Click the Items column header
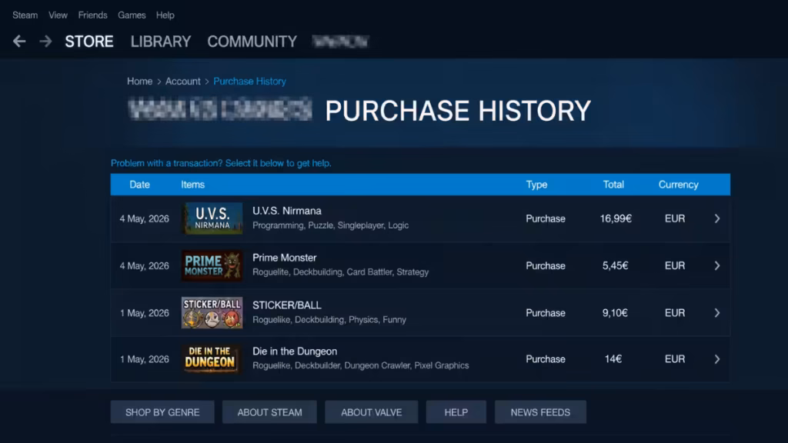Screen dimensions: 788x443 point(193,185)
